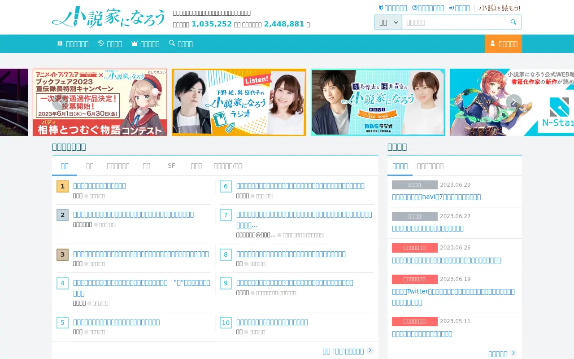Image resolution: width=574 pixels, height=359 pixels.
Task: Open the news headline dated 2023.05.11
Action: pos(422,334)
